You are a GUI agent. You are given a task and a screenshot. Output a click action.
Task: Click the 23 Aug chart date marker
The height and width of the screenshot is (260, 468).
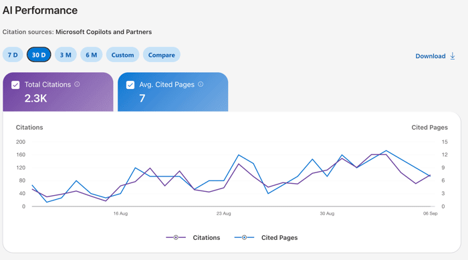pos(223,213)
